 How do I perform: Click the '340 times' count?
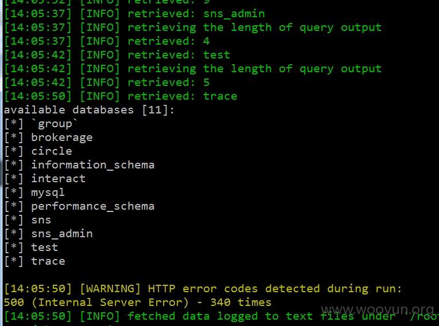click(241, 303)
